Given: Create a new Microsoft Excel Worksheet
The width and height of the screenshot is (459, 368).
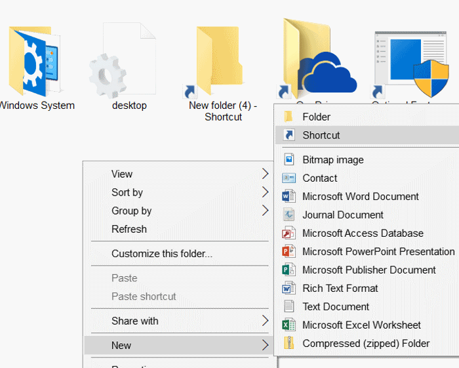Looking at the screenshot, I should click(361, 325).
